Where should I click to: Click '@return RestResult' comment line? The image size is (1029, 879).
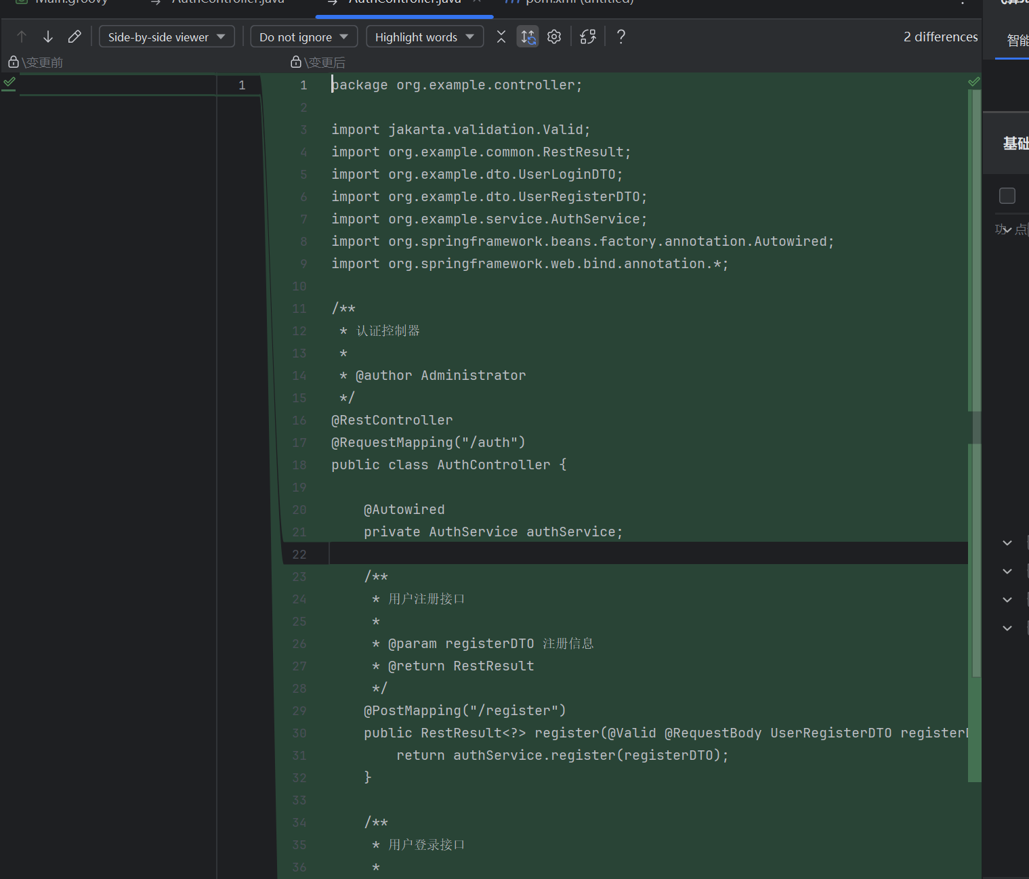[x=453, y=666]
